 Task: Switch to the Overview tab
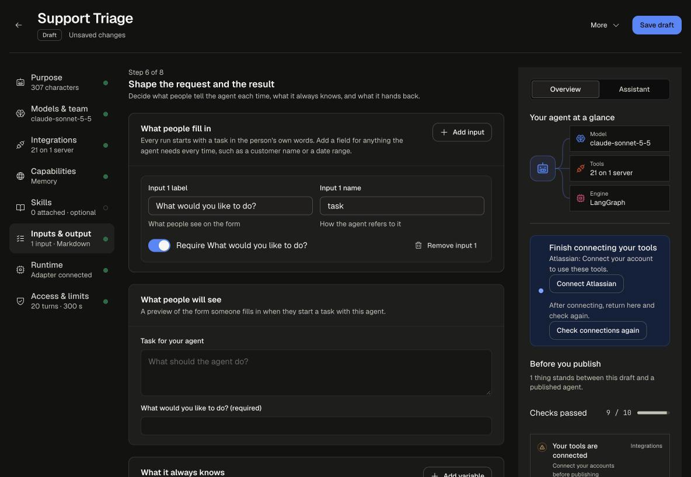point(565,89)
